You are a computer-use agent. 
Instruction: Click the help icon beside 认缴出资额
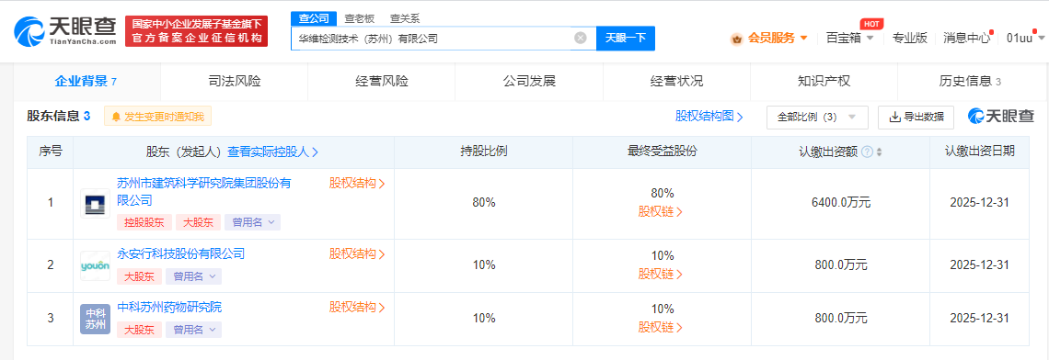pos(868,152)
